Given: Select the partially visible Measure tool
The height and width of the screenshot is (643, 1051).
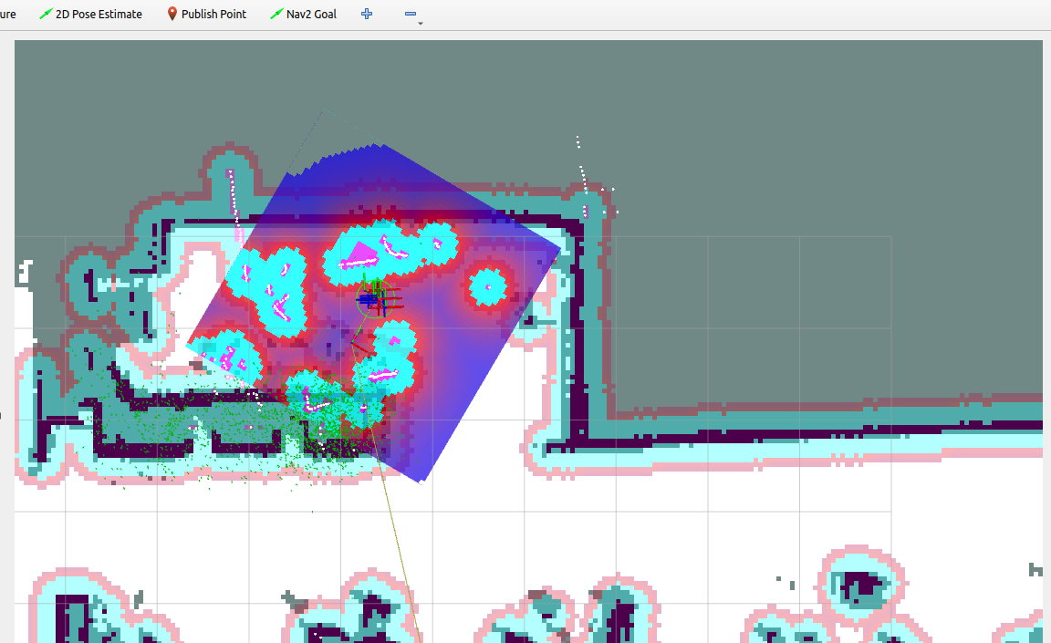Looking at the screenshot, I should tap(7, 15).
